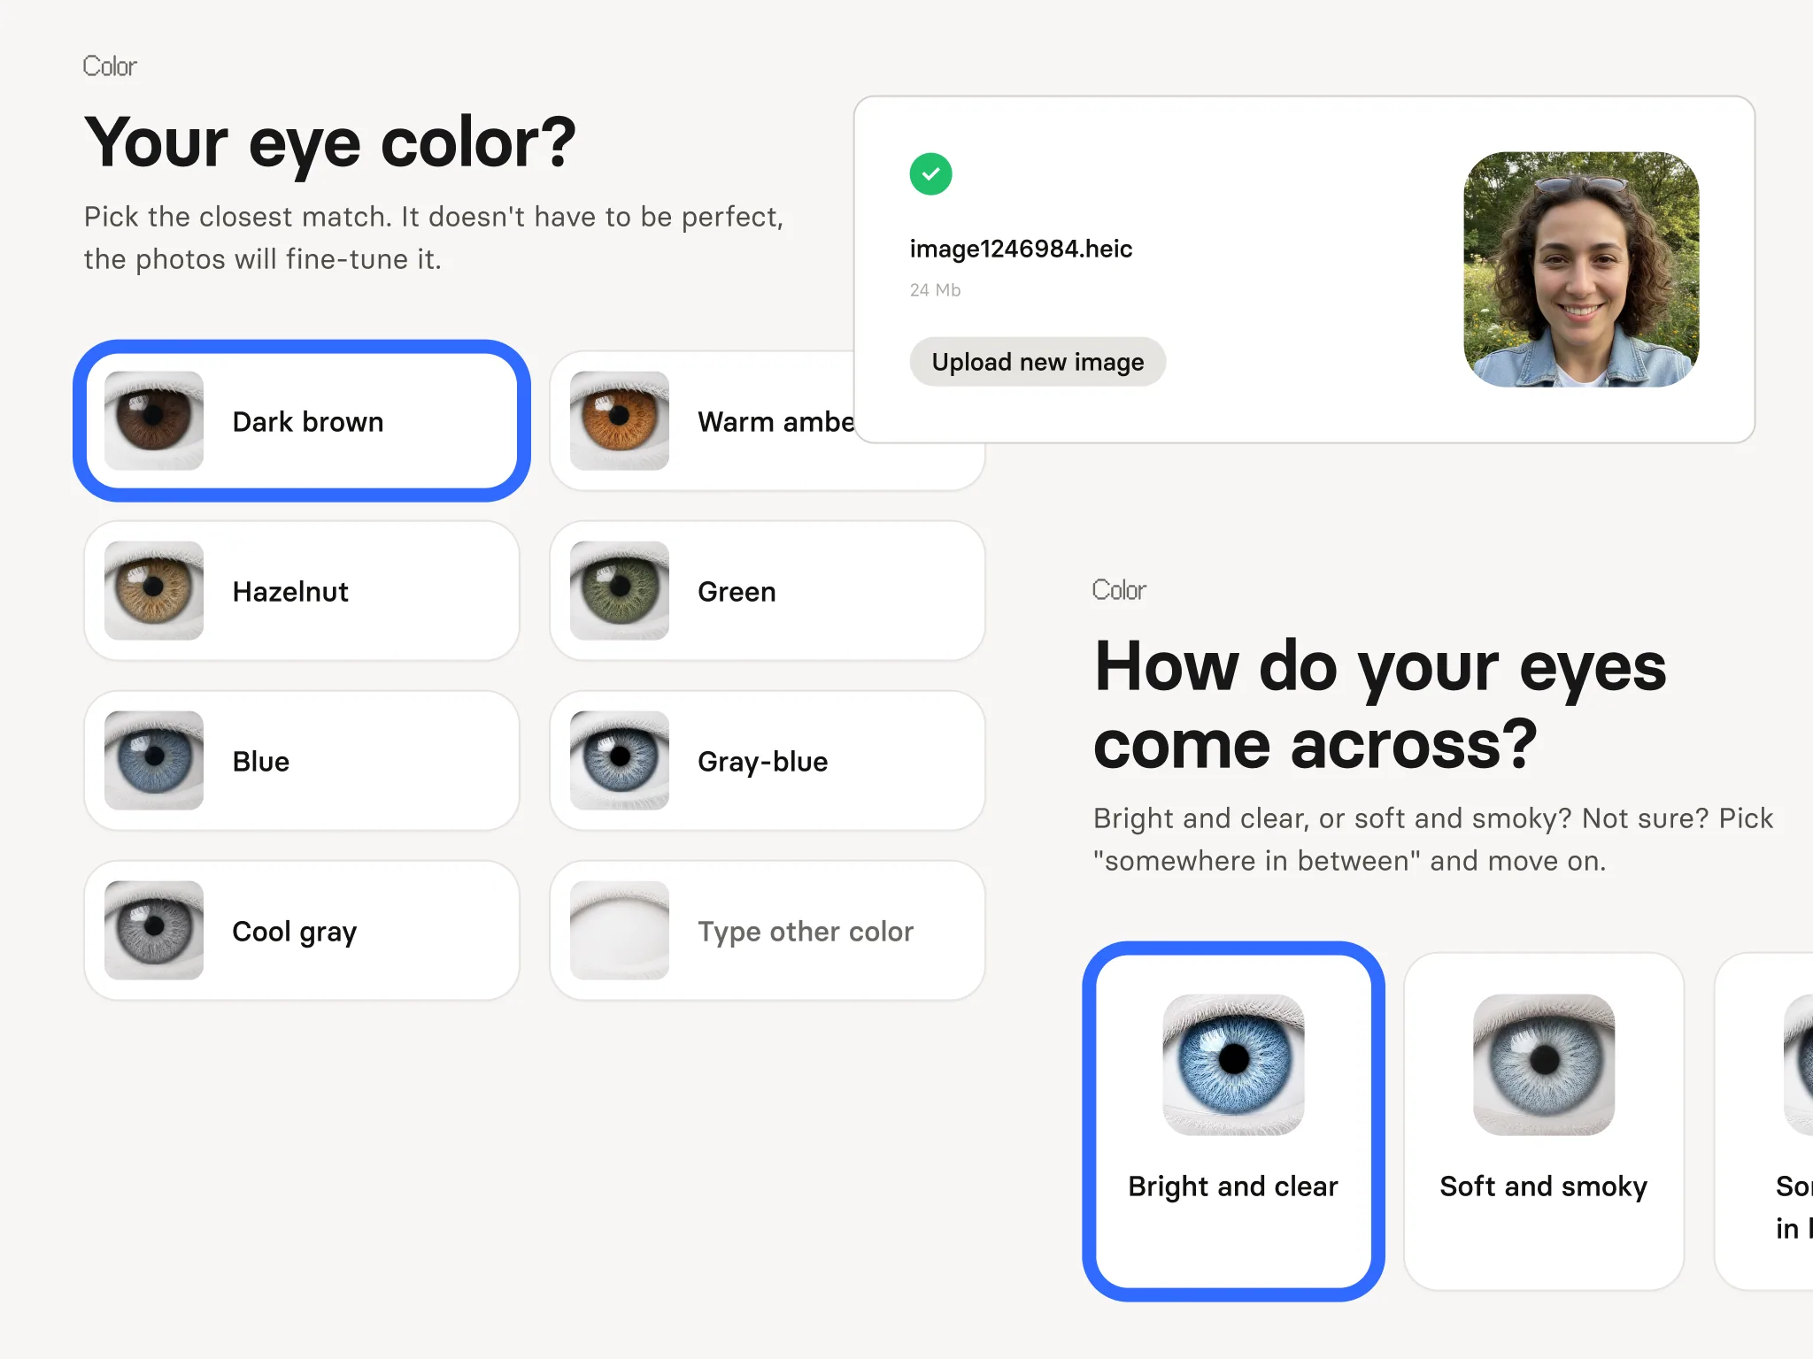This screenshot has height=1359, width=1813.
Task: Select the Green eye color card
Action: [768, 591]
